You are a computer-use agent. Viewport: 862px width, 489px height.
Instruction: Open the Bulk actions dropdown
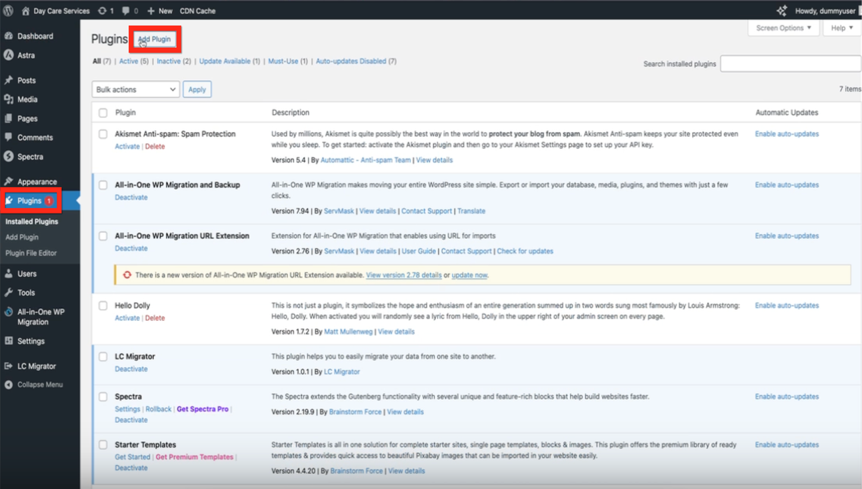tap(135, 89)
